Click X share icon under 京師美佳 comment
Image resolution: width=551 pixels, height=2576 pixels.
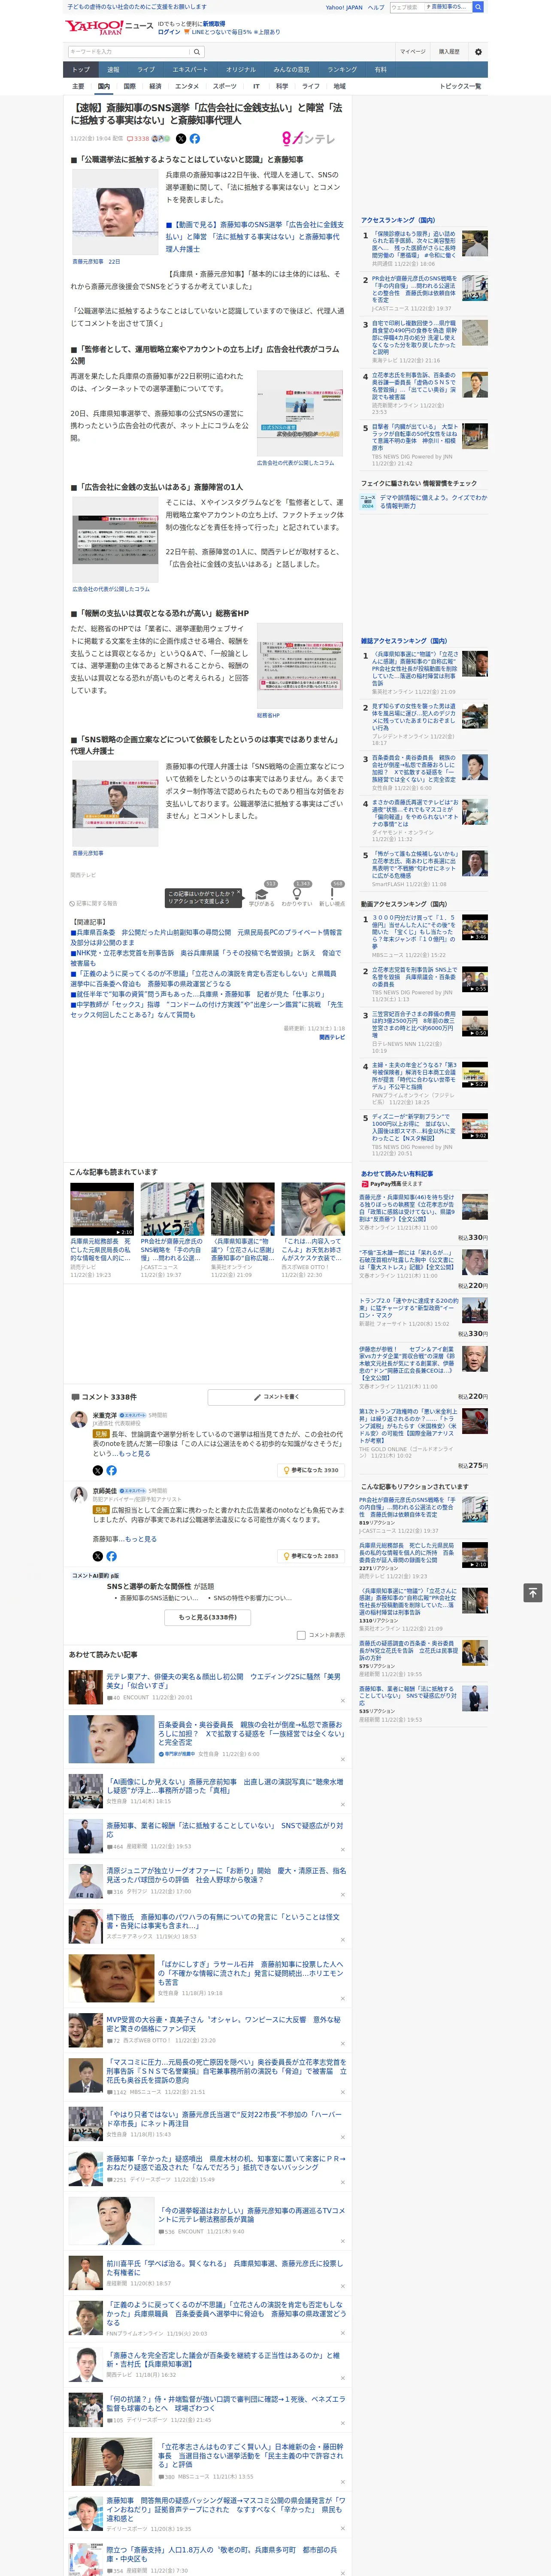click(98, 1556)
